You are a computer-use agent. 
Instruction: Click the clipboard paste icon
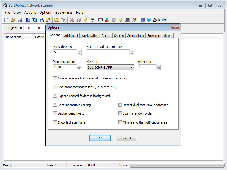point(48,20)
